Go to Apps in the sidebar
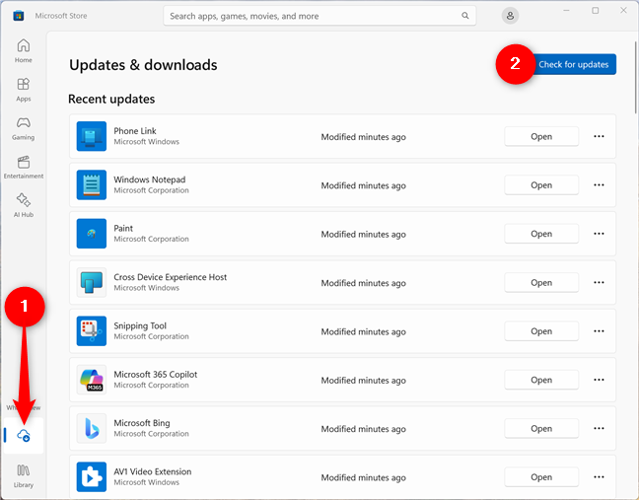Screen dimensions: 639x500 point(24,89)
